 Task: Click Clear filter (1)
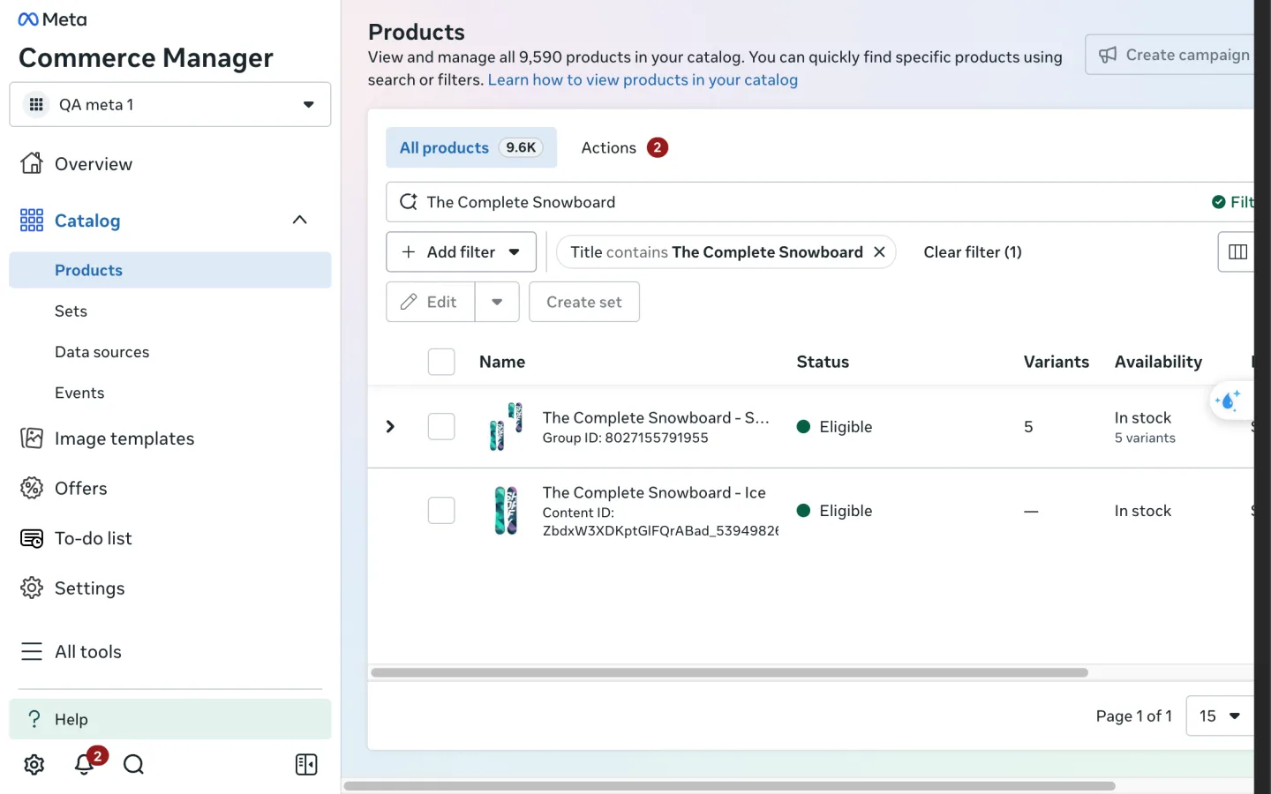tap(973, 252)
